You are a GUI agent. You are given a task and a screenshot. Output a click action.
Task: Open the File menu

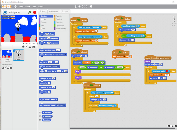click(x=21, y=7)
